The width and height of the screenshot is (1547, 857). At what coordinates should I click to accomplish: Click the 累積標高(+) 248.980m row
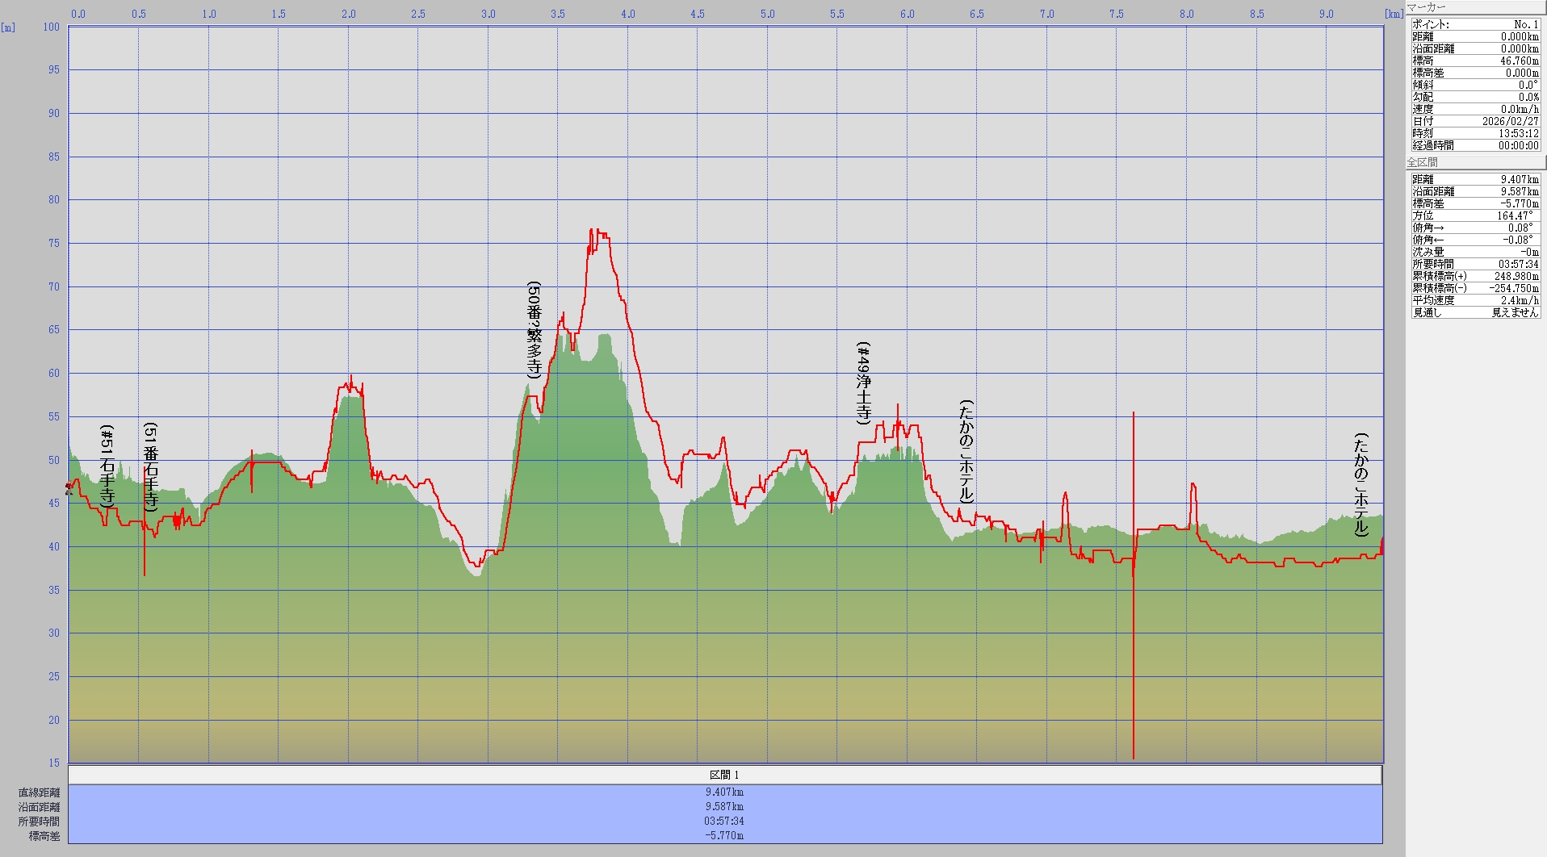coord(1474,276)
